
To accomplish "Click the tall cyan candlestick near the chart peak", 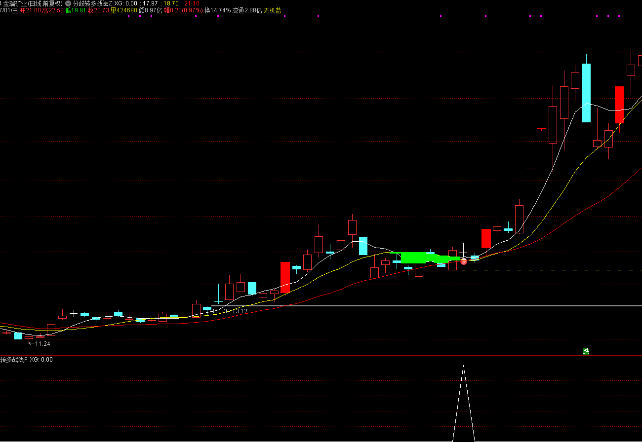I will click(586, 93).
